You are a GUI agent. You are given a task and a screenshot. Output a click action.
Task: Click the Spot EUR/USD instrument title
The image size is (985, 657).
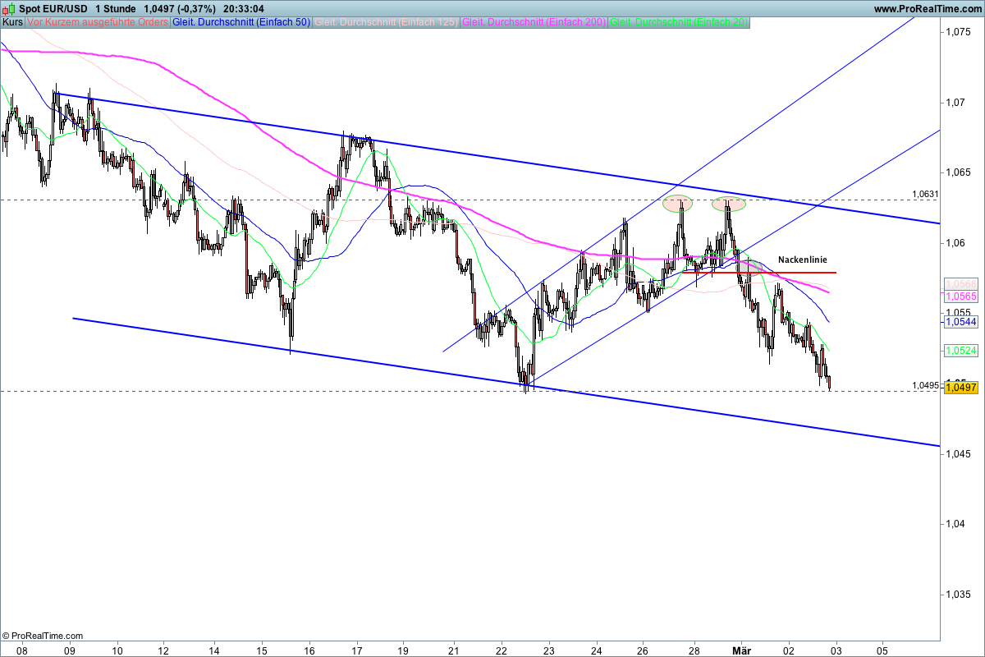point(53,8)
